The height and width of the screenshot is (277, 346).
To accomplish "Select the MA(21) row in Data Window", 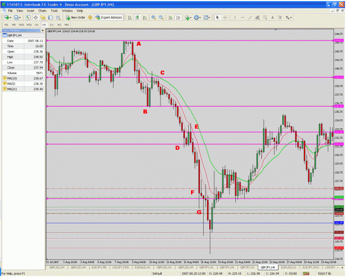I will click(x=23, y=89).
